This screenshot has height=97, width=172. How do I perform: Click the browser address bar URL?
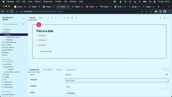coord(41,11)
